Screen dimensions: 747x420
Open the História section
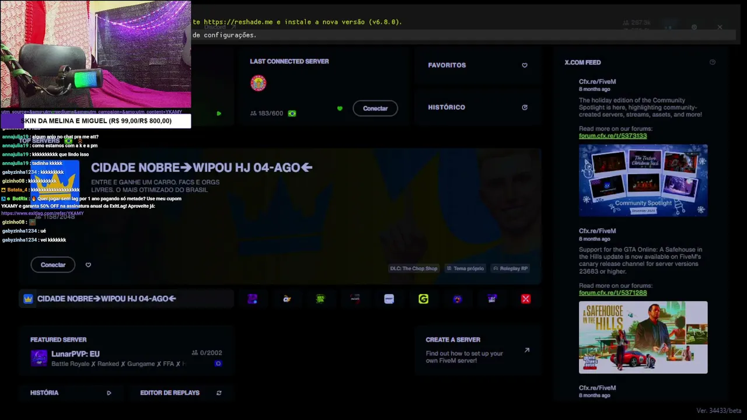point(70,393)
